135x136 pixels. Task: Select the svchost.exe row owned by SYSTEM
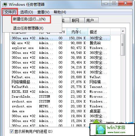click(60, 101)
